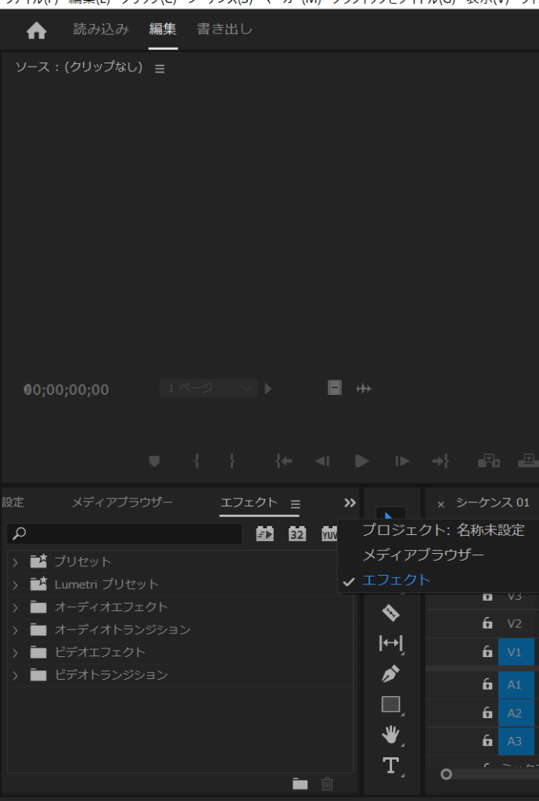This screenshot has width=539, height=801.
Task: Filter by 32-bit color effects
Action: point(296,534)
